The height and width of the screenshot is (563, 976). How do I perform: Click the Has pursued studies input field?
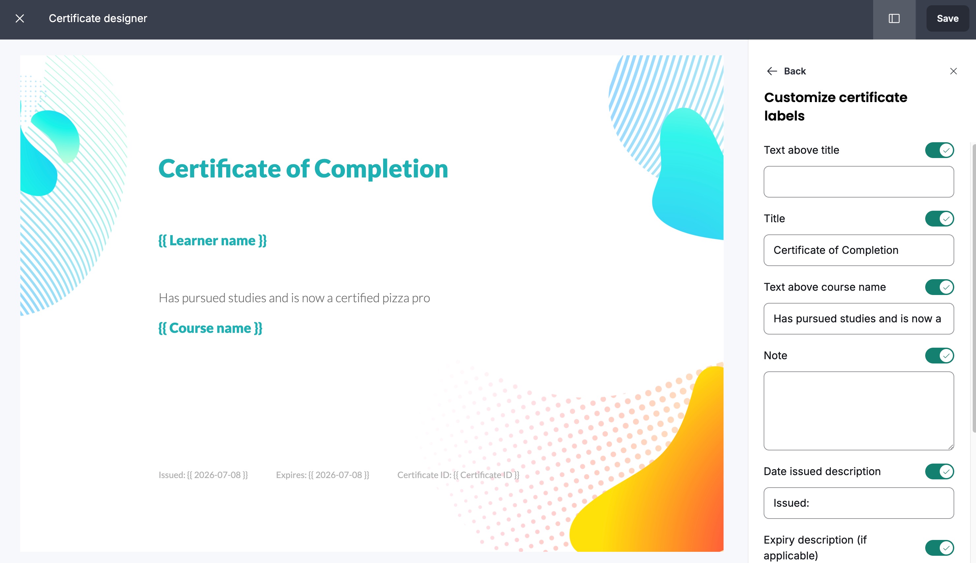click(x=858, y=319)
